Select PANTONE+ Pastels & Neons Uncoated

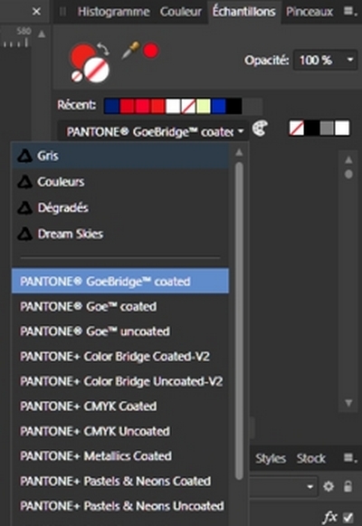tap(120, 506)
